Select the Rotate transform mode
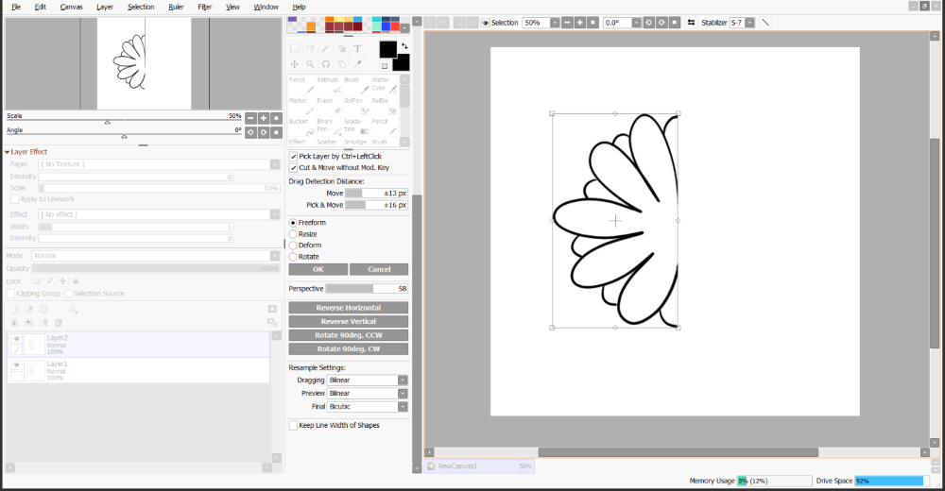 [x=293, y=257]
